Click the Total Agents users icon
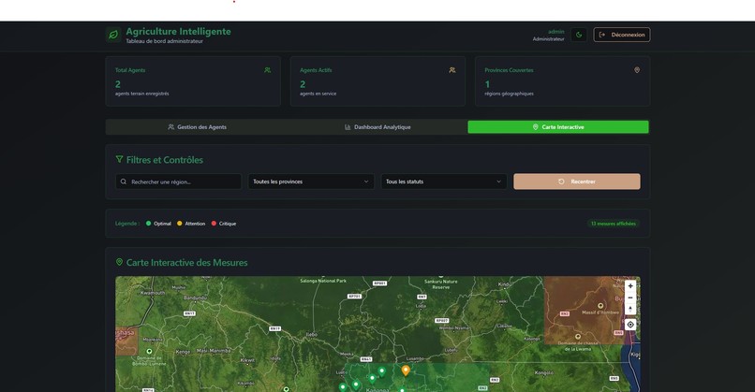 pyautogui.click(x=267, y=70)
